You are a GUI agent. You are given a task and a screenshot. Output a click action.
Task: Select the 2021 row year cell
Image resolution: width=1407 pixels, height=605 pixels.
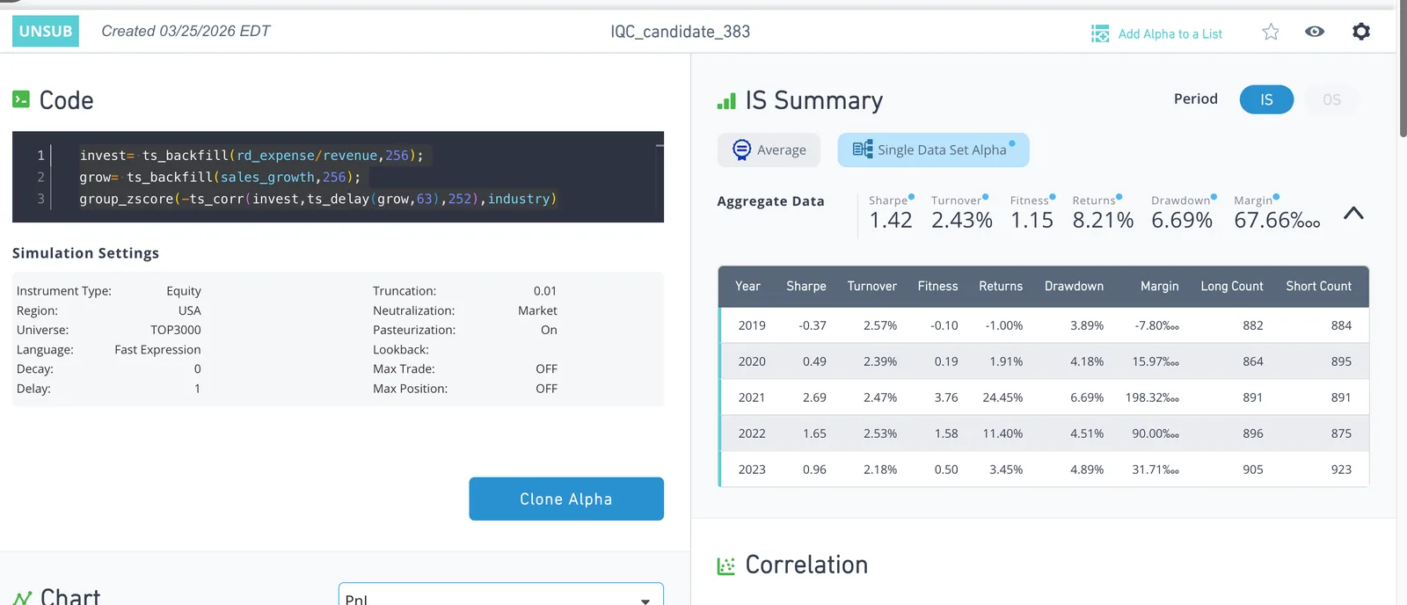[x=752, y=397]
